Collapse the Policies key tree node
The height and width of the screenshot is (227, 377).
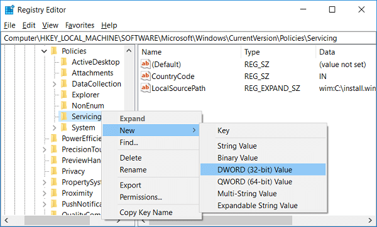pos(44,51)
